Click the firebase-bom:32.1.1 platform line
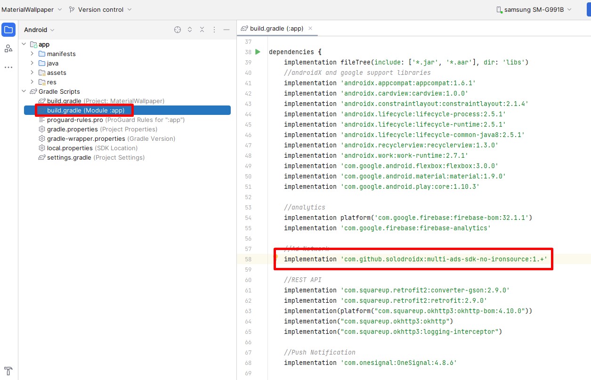591x380 pixels. [408, 218]
